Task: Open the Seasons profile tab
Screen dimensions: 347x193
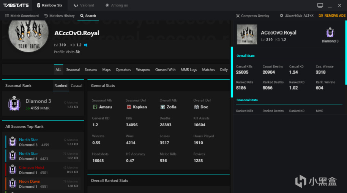Action: pyautogui.click(x=91, y=69)
